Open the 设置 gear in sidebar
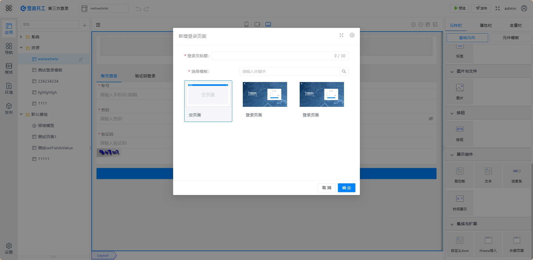The height and width of the screenshot is (260, 533). click(9, 248)
